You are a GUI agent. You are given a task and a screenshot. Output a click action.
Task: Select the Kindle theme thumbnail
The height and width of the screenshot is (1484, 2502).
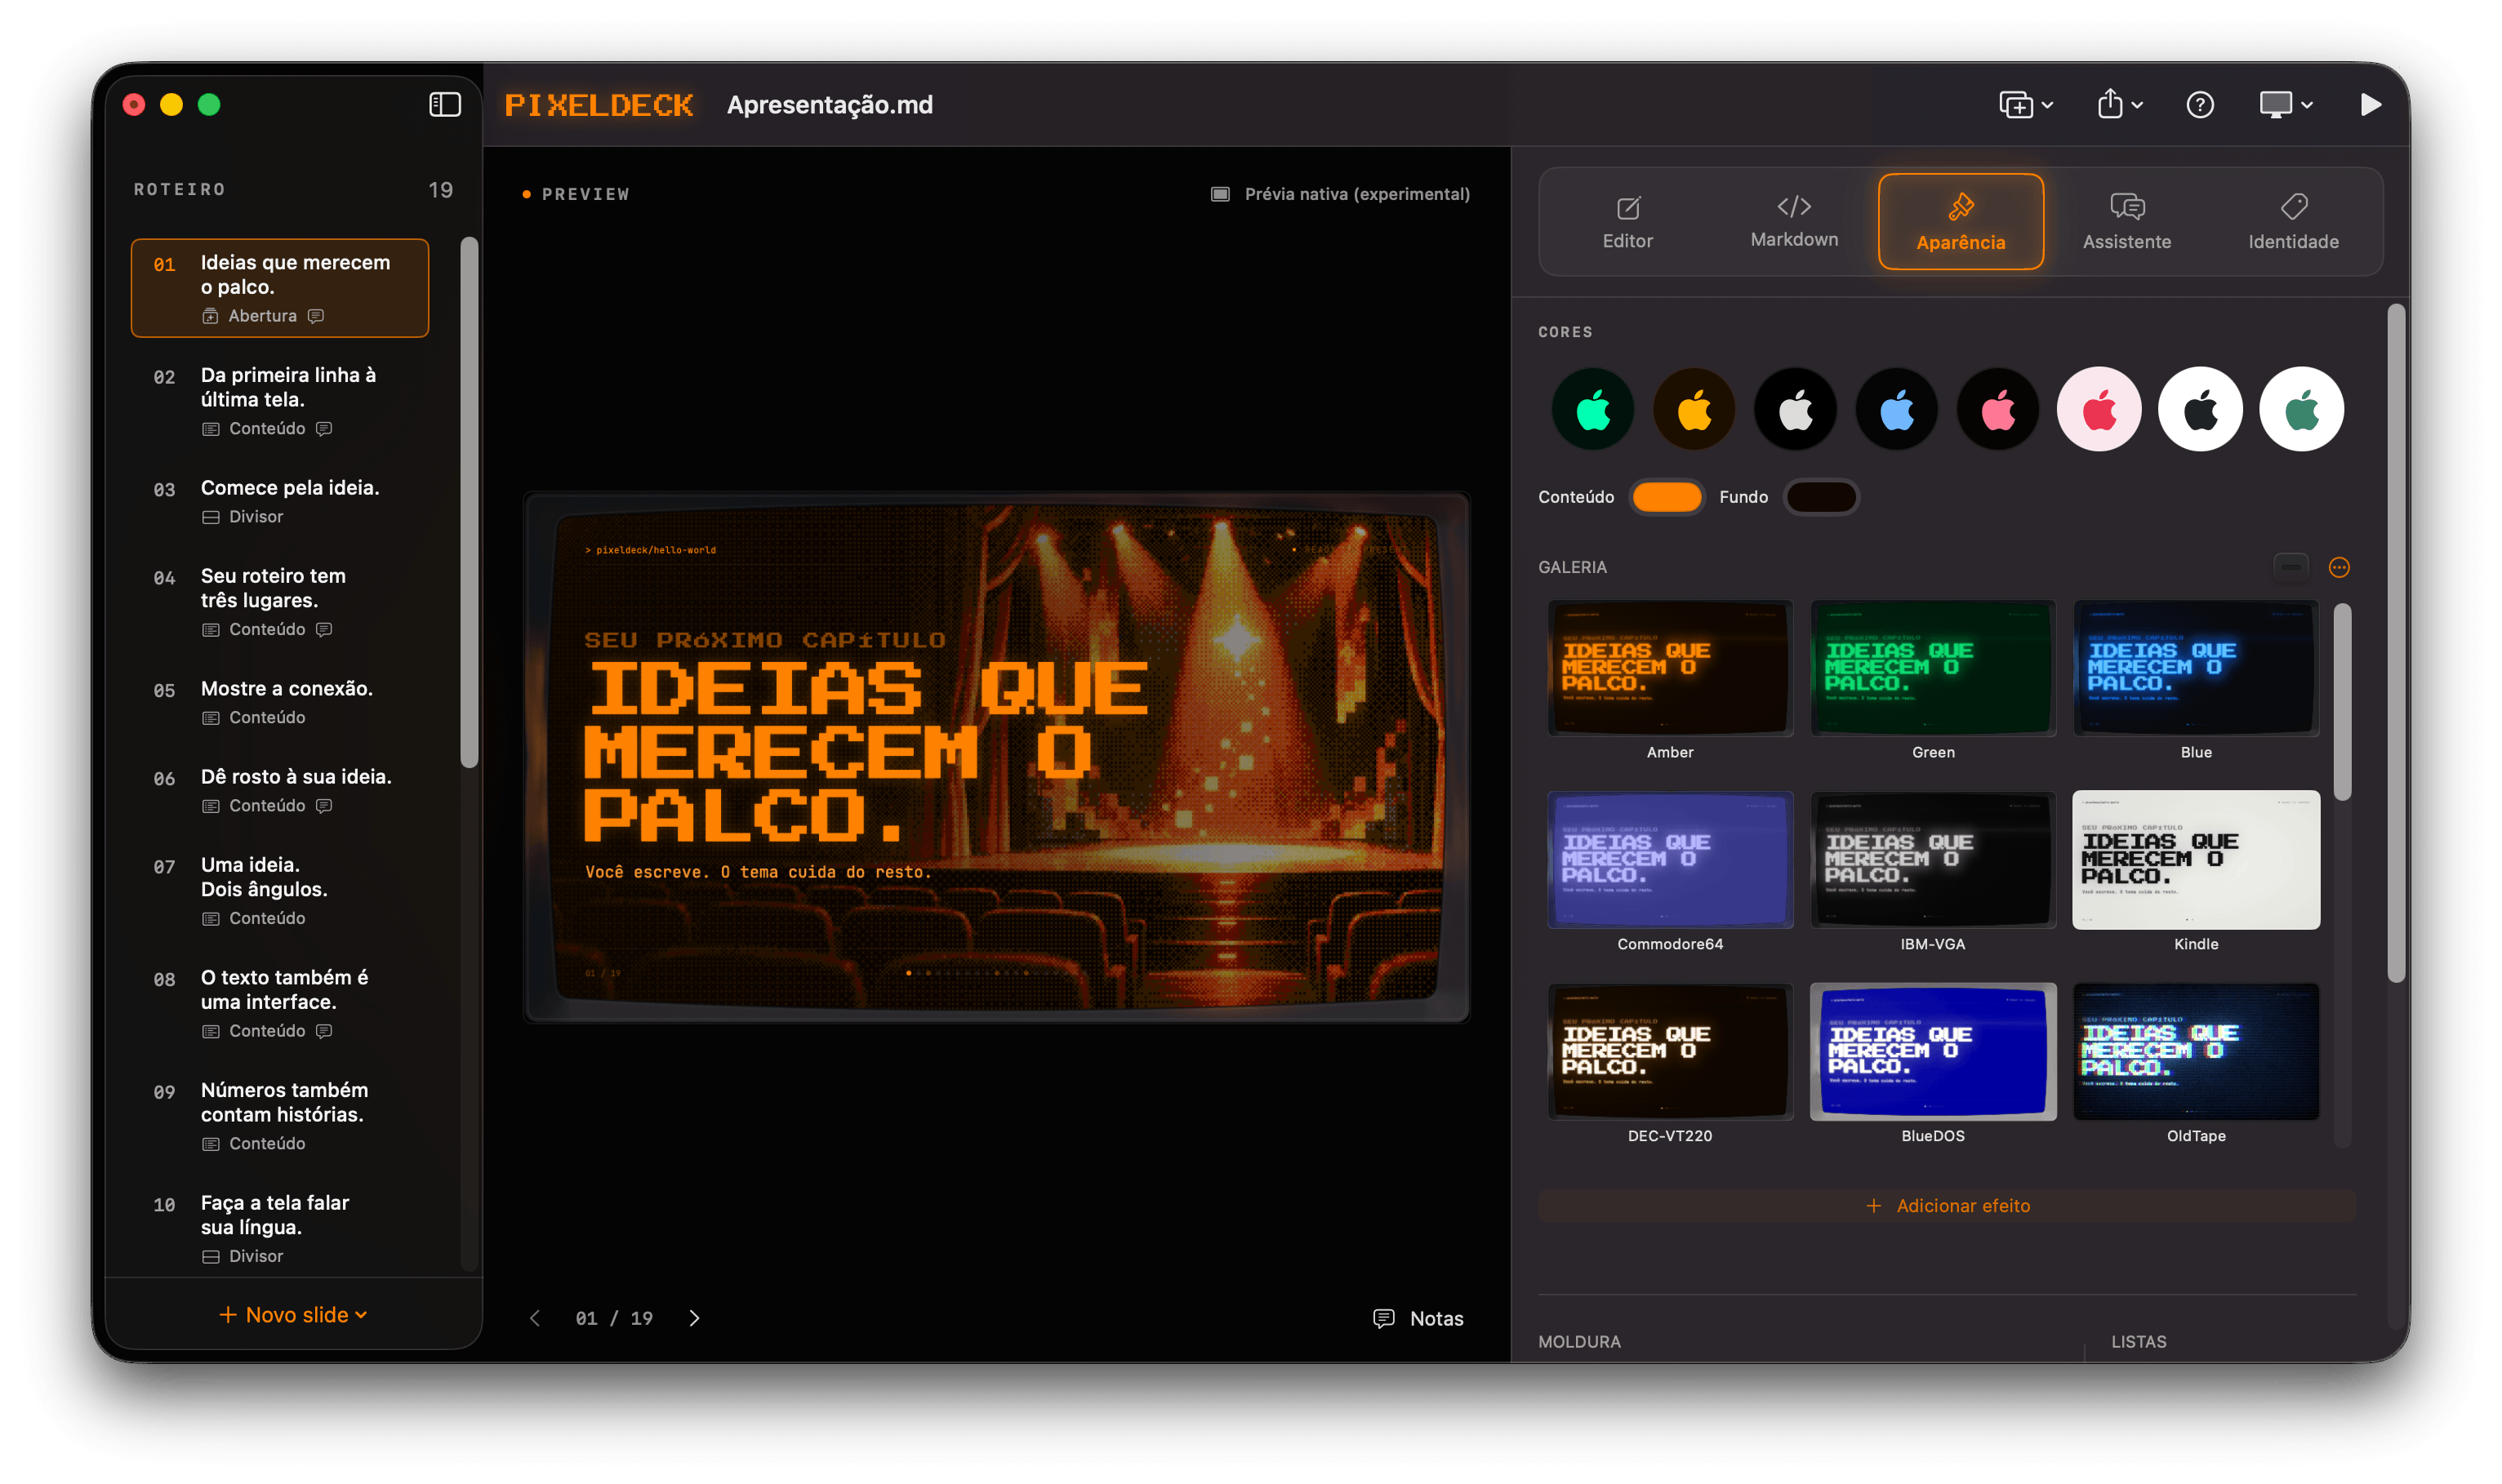(x=2195, y=860)
